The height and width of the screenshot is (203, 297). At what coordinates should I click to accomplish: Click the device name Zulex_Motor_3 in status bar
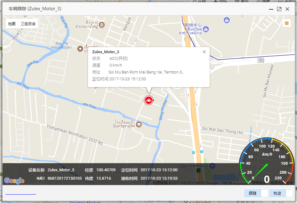(x=61, y=170)
